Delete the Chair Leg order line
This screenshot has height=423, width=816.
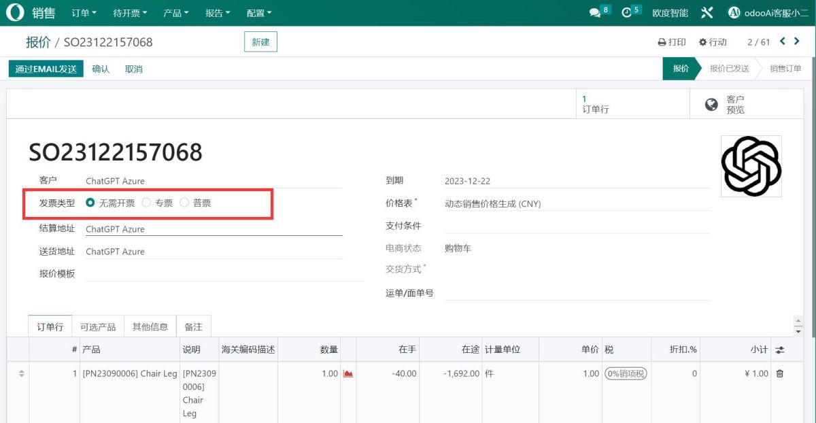780,373
